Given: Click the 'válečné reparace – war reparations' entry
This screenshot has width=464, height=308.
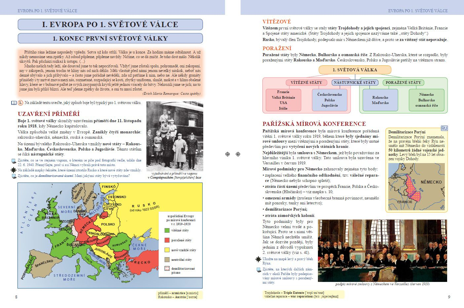Looking at the screenshot, I should [x=301, y=296].
